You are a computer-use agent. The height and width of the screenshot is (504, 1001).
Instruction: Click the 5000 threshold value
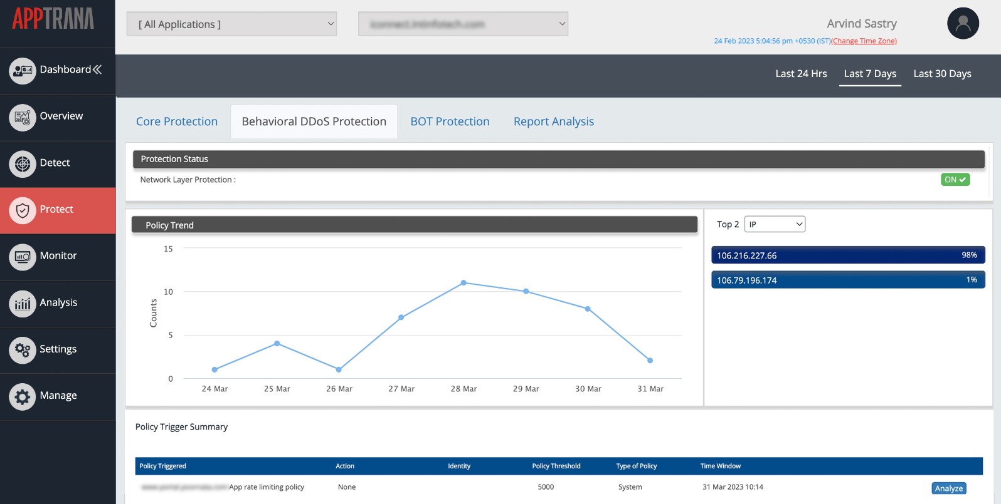coord(546,487)
